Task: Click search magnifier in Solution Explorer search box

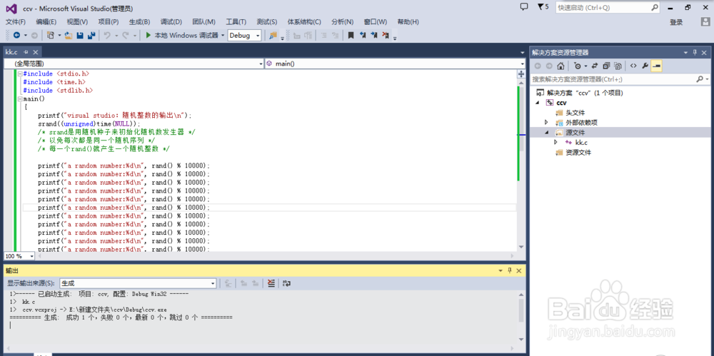Action: 700,78
